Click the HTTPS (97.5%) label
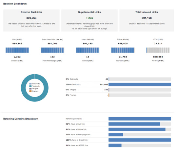 coord(158,61)
